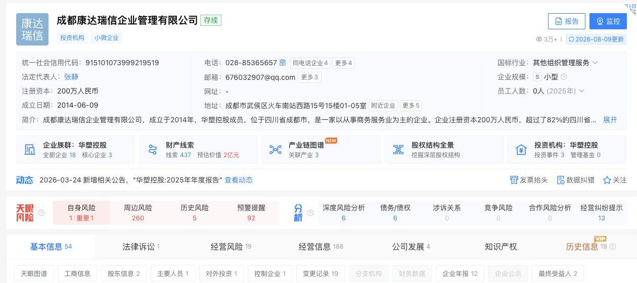
Task: Open 附近企业 nearby companies
Action: [383, 106]
